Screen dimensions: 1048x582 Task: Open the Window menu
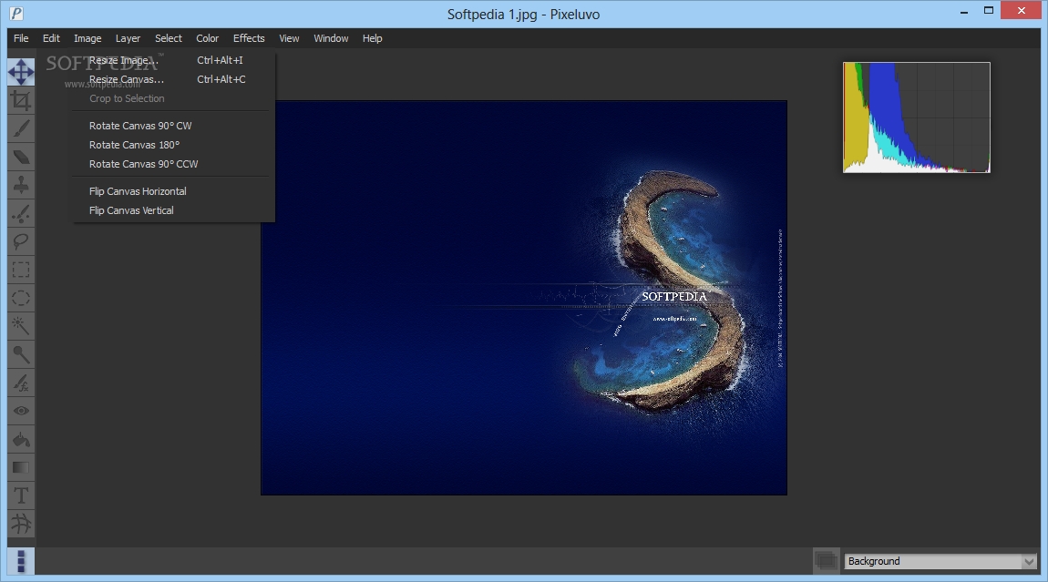tap(331, 38)
